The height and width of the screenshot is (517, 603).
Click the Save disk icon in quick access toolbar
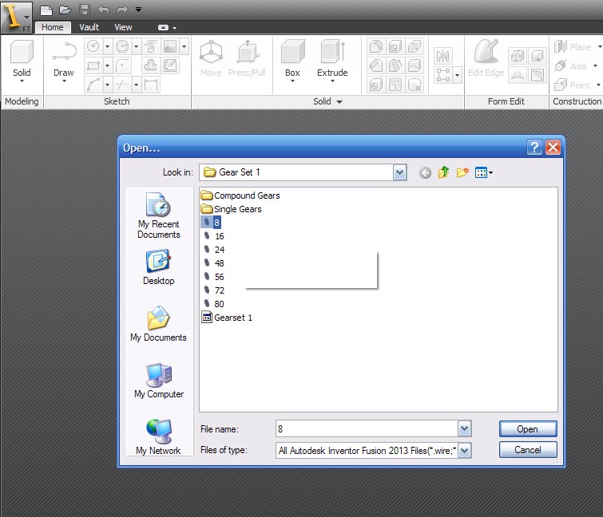click(x=85, y=10)
